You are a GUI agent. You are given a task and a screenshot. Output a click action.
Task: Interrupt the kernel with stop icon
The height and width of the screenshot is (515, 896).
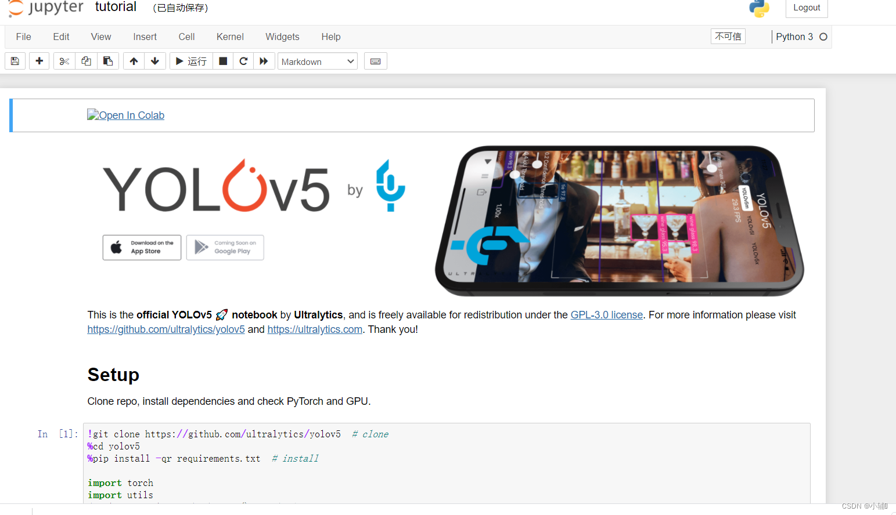pos(223,61)
